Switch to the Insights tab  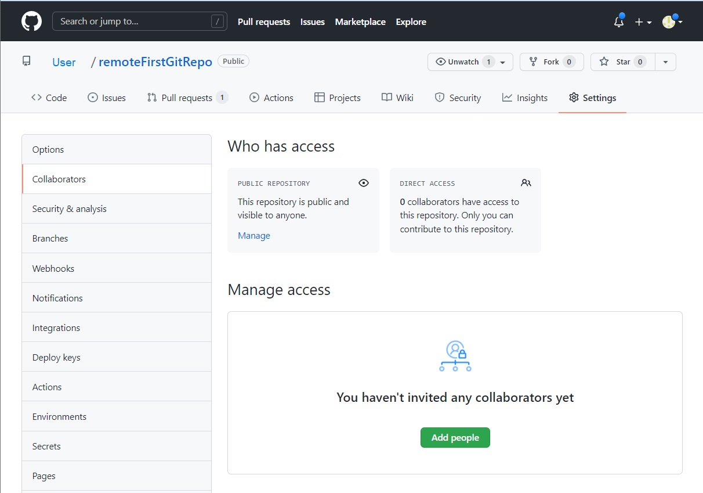(525, 98)
